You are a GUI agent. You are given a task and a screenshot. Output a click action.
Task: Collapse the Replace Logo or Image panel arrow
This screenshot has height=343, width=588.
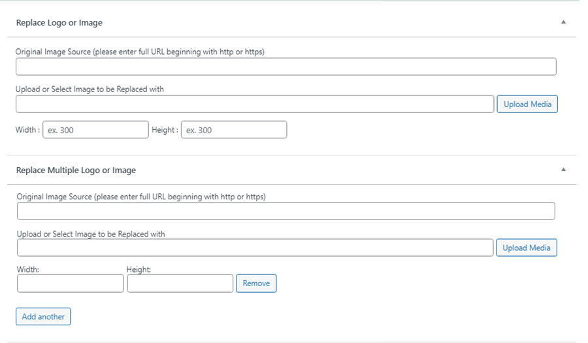(x=563, y=22)
